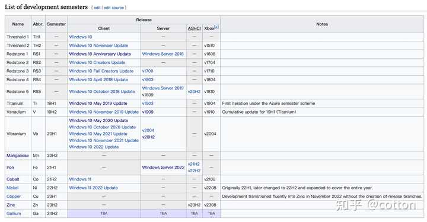Open Windows 10 May 2020 Update link
Image resolution: width=427 pixels, height=222 pixels.
98,120
